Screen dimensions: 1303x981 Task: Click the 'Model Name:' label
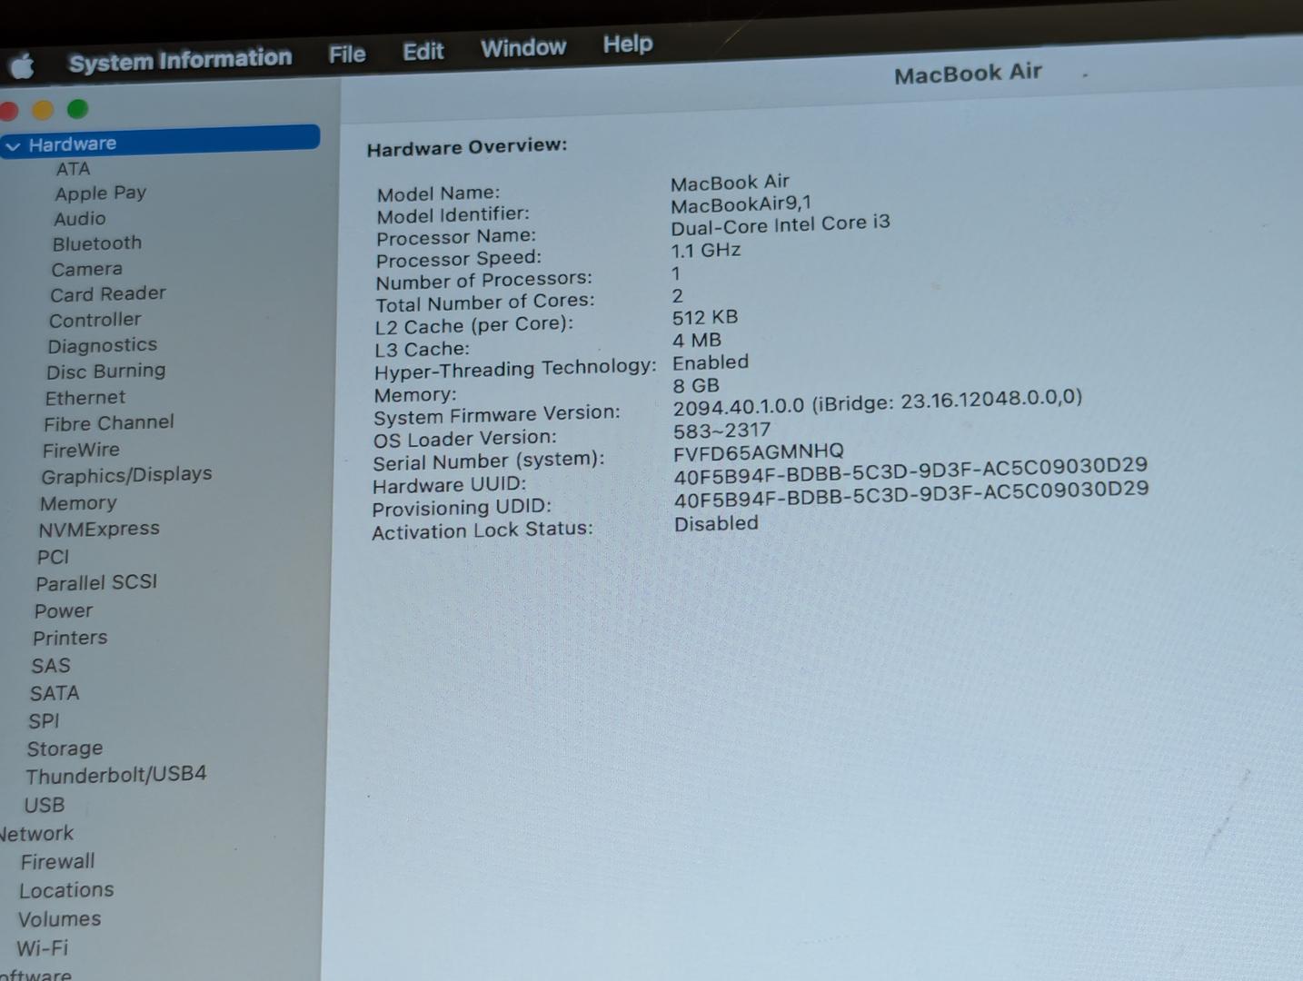point(438,193)
